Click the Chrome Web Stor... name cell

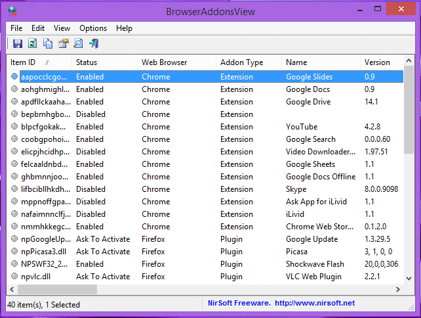pyautogui.click(x=319, y=227)
